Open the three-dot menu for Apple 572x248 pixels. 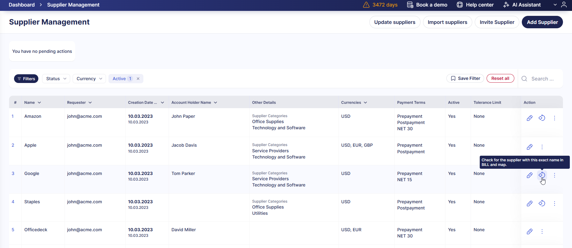pos(542,147)
